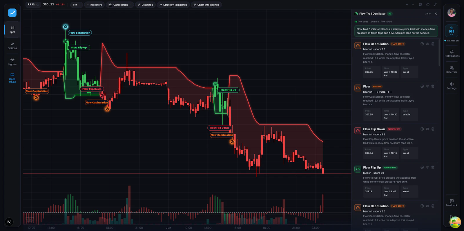Screen dimensions: 464x231
Task: Jump to the last Flow Capitulation cue, reached 17.3
Action: click(x=422, y=206)
